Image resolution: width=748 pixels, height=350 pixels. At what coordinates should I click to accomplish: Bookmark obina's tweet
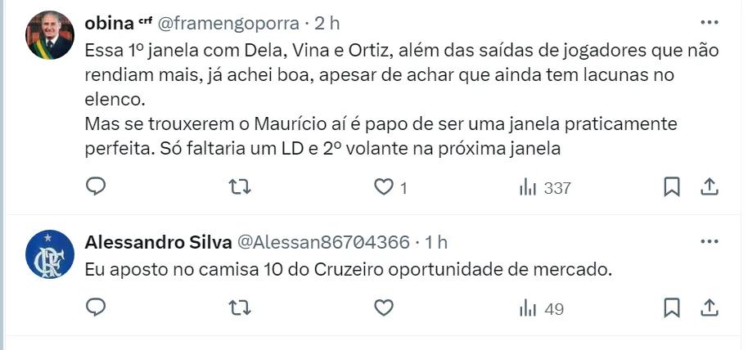tap(671, 187)
